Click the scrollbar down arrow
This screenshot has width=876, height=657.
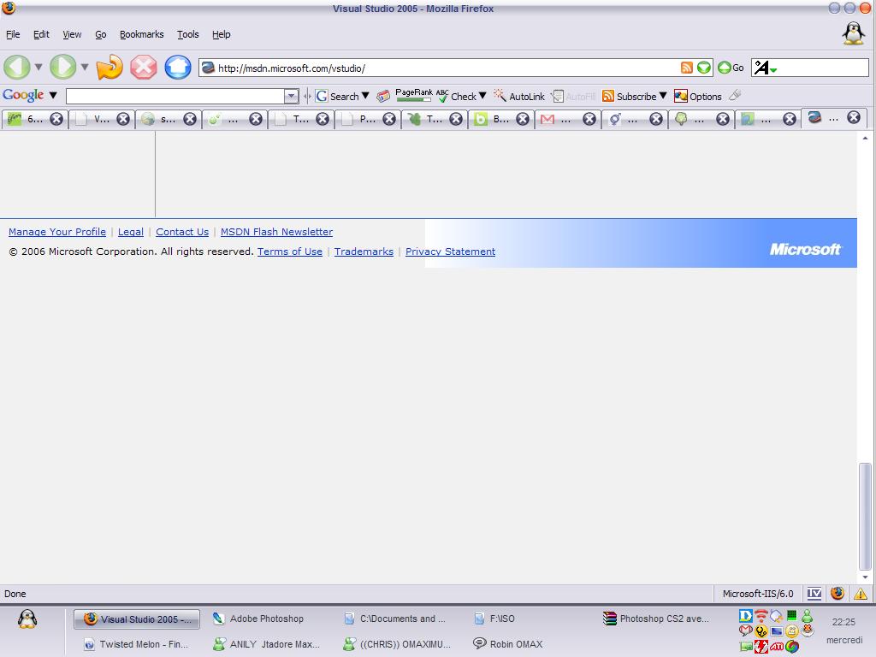865,577
